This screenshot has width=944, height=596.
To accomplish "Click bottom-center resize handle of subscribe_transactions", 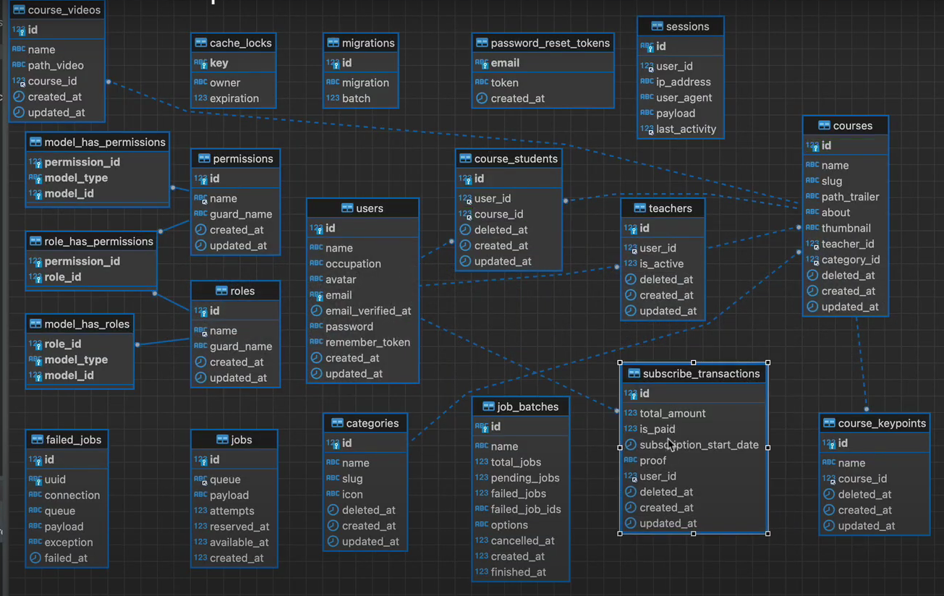I will tap(694, 534).
